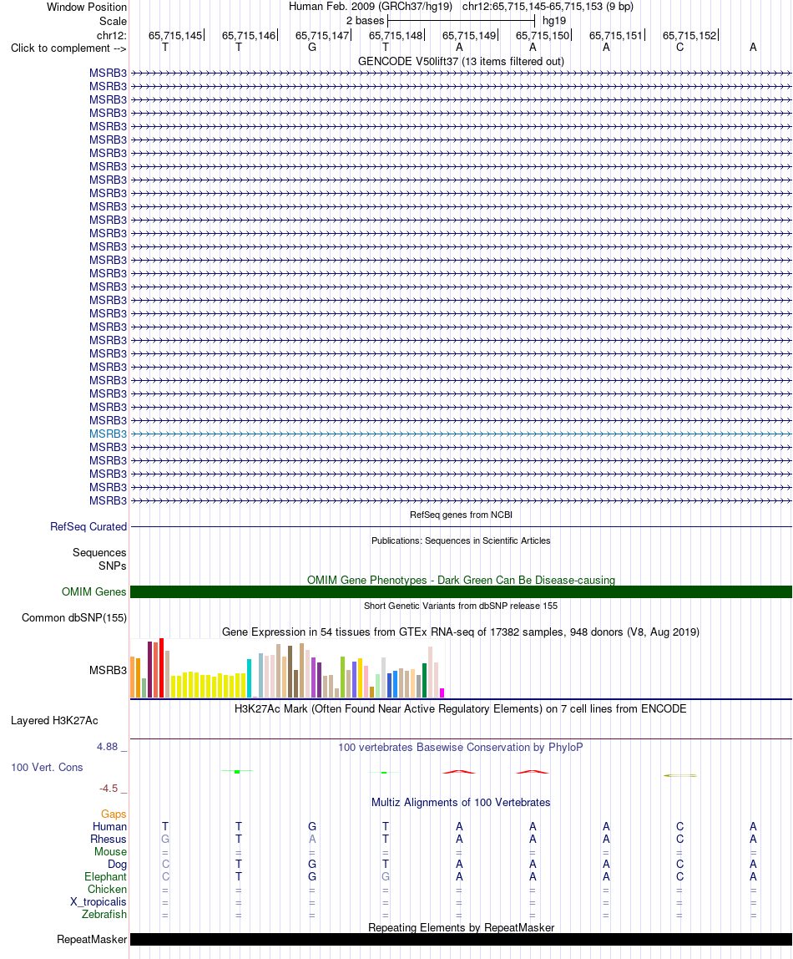This screenshot has height=959, width=793.
Task: Click the magenta bar ending the GTEx chart
Action: (x=442, y=693)
